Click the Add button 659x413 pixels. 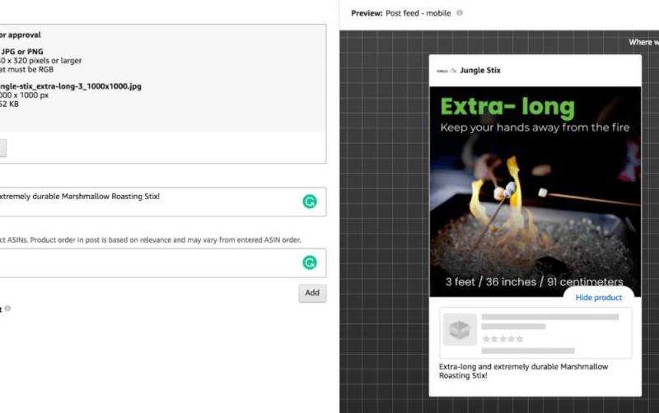pyautogui.click(x=312, y=293)
